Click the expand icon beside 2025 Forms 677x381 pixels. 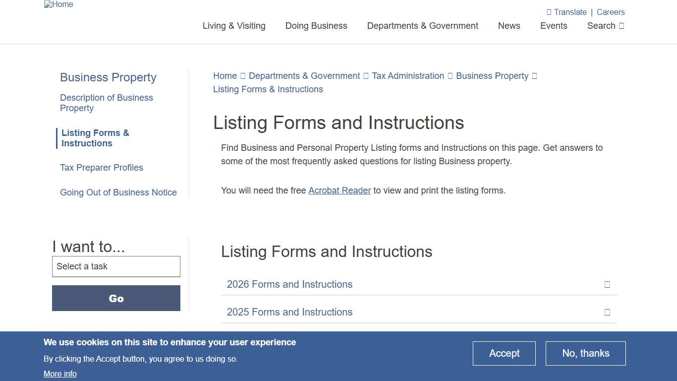click(x=607, y=312)
